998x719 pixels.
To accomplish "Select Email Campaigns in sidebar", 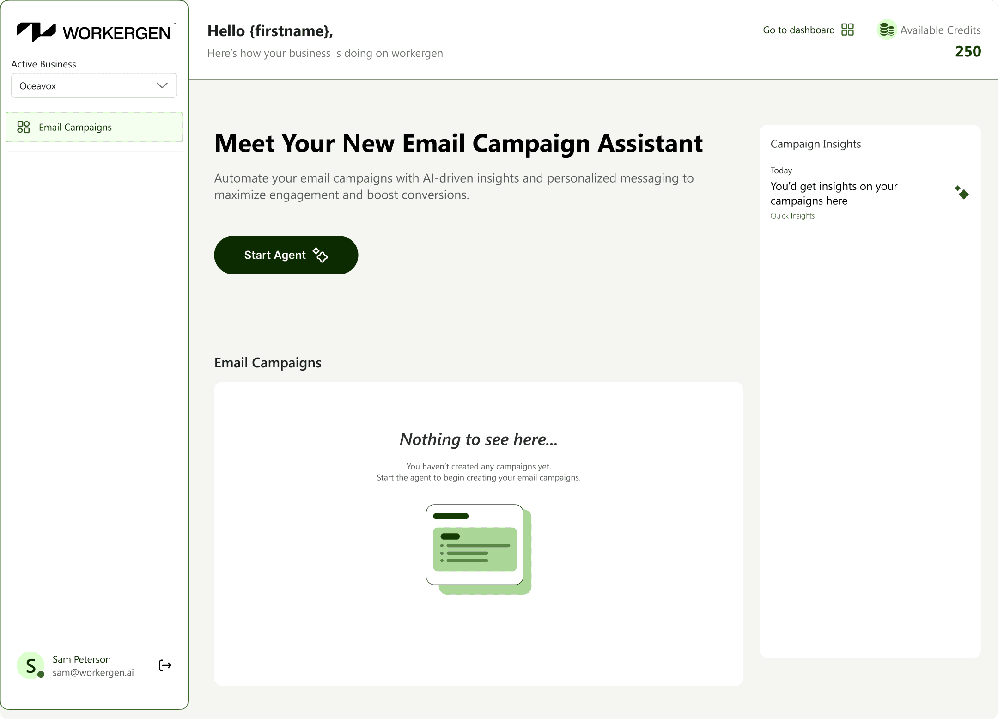I will coord(94,127).
